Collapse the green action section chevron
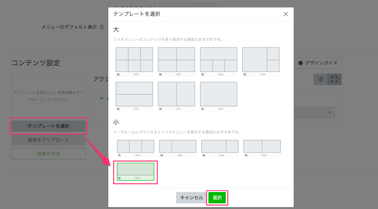Image resolution: width=378 pixels, height=209 pixels. (x=102, y=98)
